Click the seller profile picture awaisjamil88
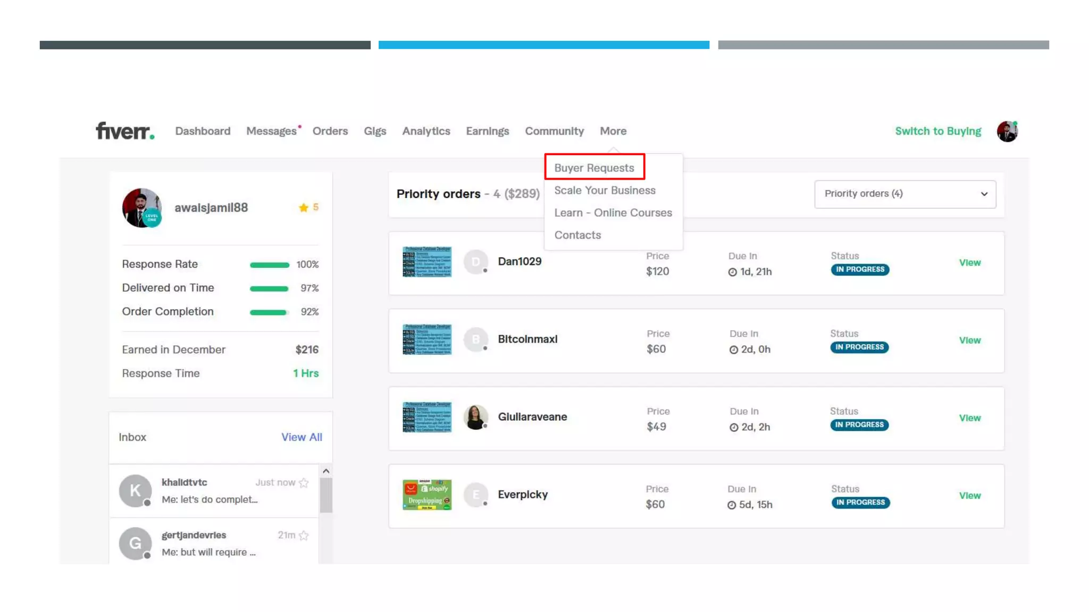The height and width of the screenshot is (612, 1089). (141, 208)
